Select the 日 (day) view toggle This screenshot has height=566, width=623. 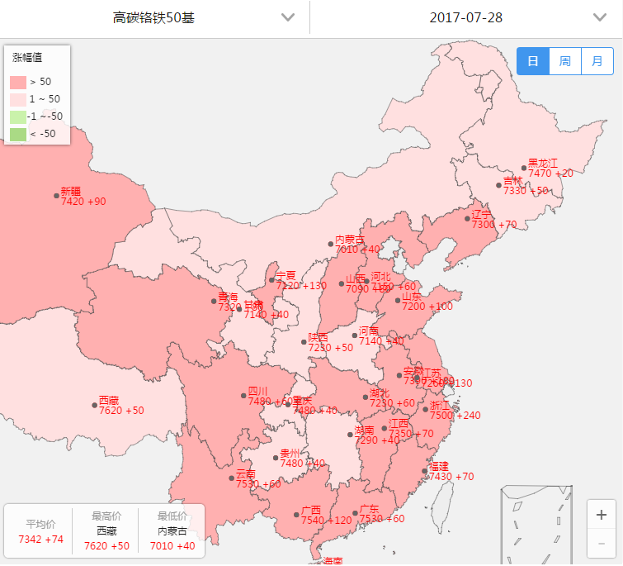pyautogui.click(x=533, y=61)
